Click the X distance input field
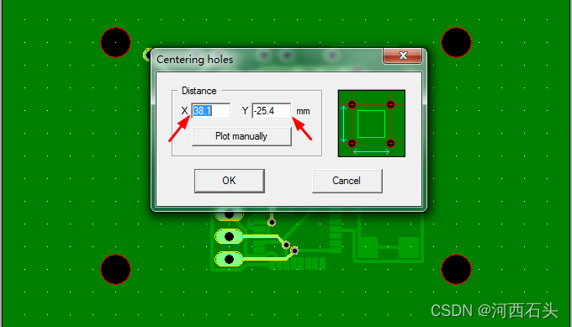Screen dimensions: 572x327 click(211, 111)
